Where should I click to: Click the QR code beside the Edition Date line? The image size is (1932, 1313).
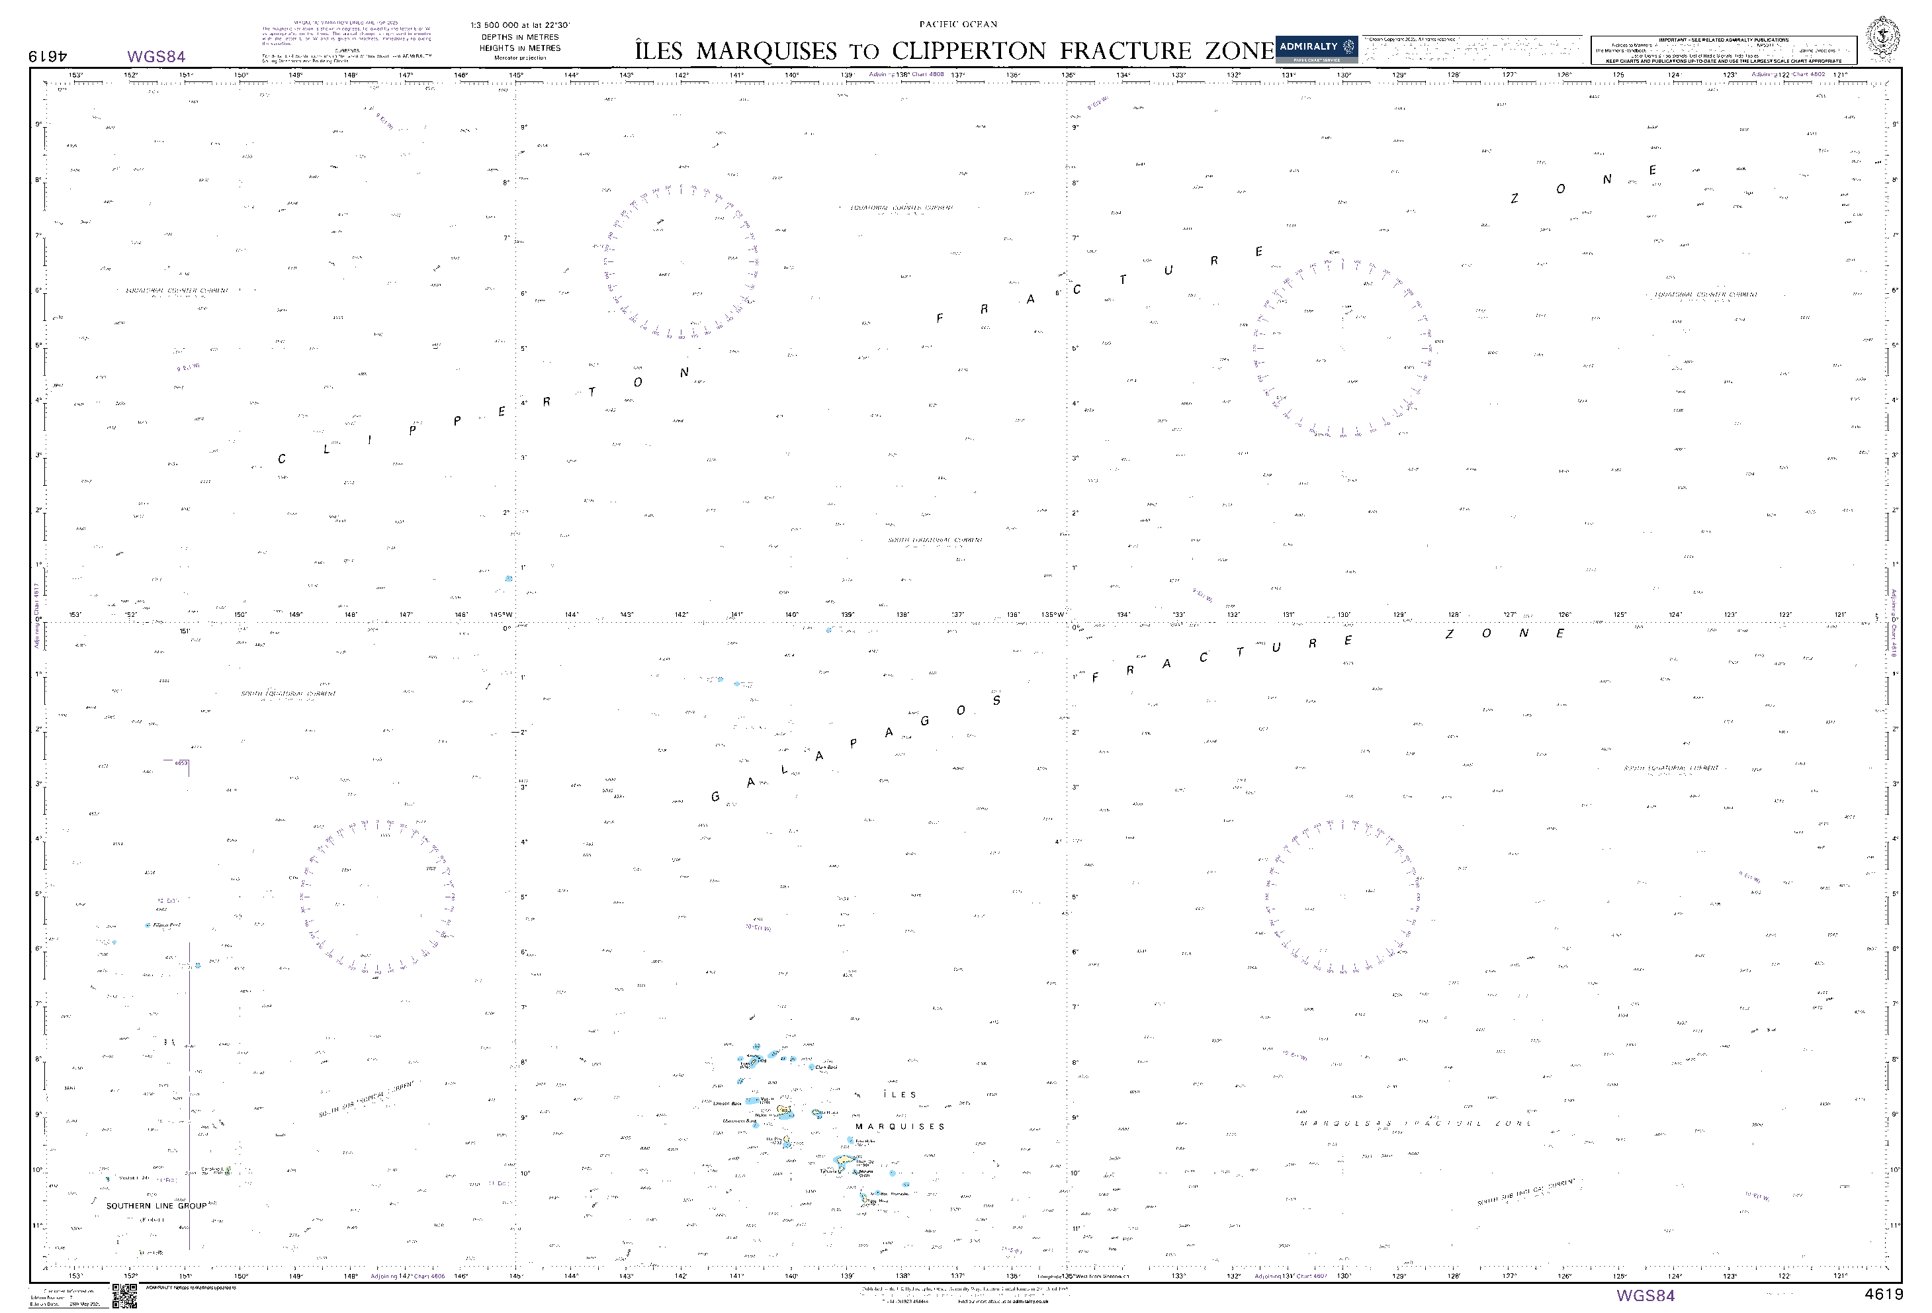pyautogui.click(x=124, y=1296)
